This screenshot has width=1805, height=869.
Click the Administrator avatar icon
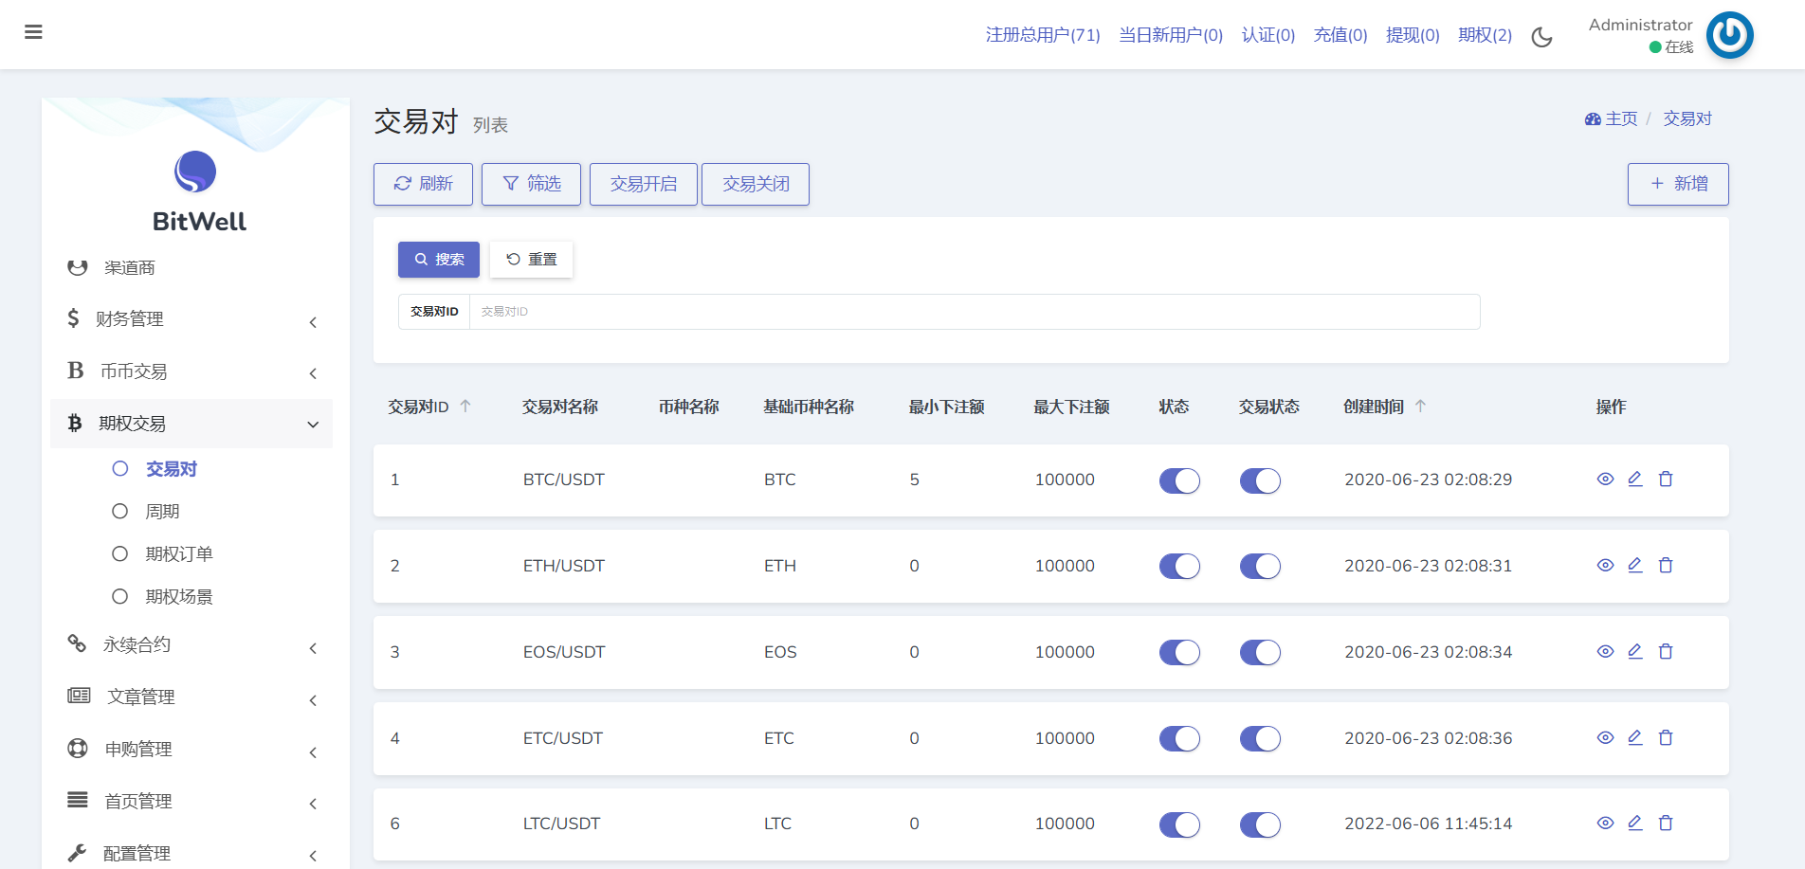click(1729, 35)
